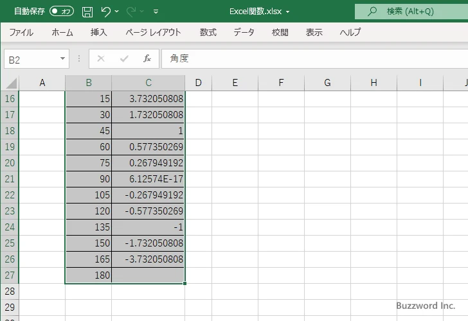
Task: Open the ファイル tab
Action: click(x=21, y=32)
